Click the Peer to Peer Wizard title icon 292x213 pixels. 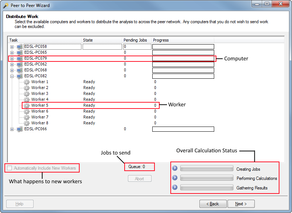(6, 6)
